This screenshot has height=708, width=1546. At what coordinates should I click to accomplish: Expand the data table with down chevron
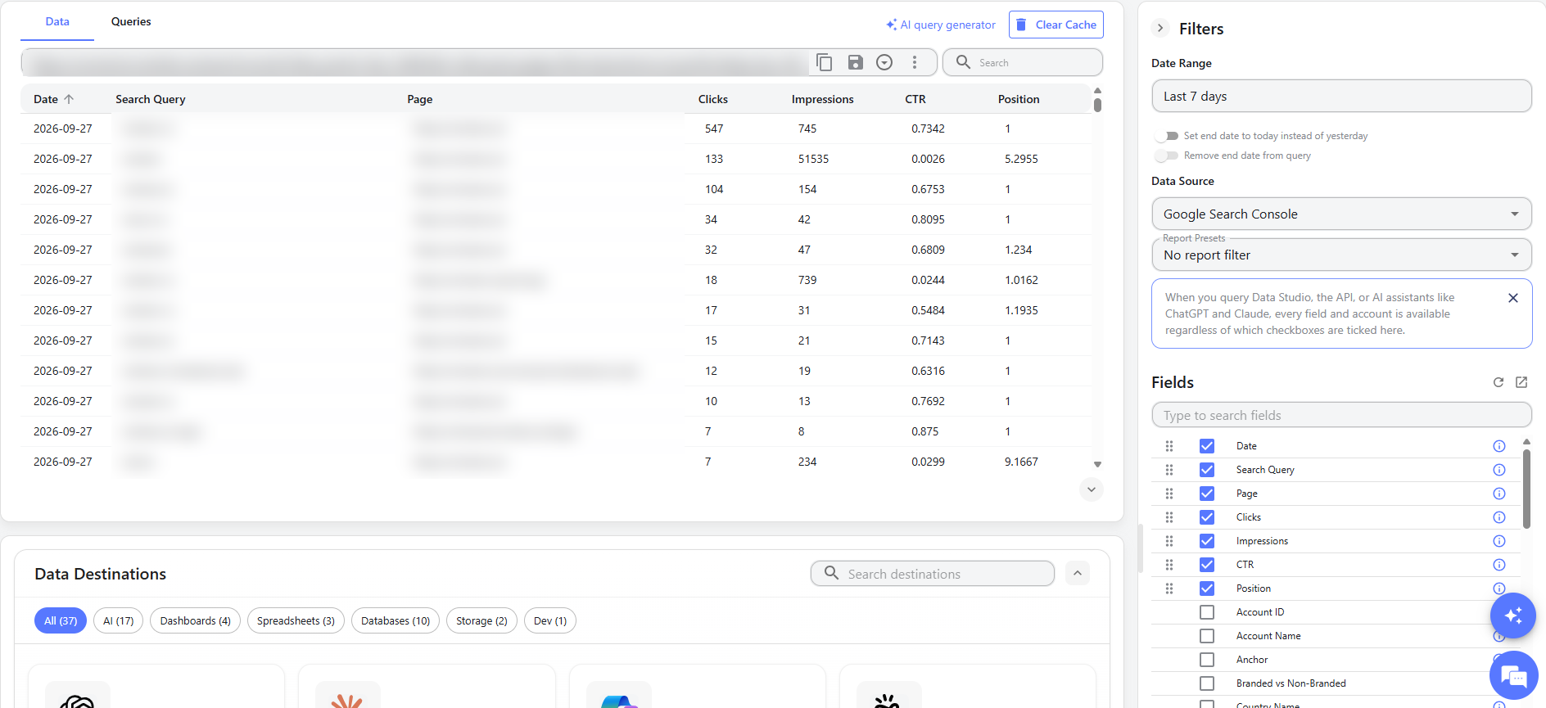pyautogui.click(x=1092, y=489)
